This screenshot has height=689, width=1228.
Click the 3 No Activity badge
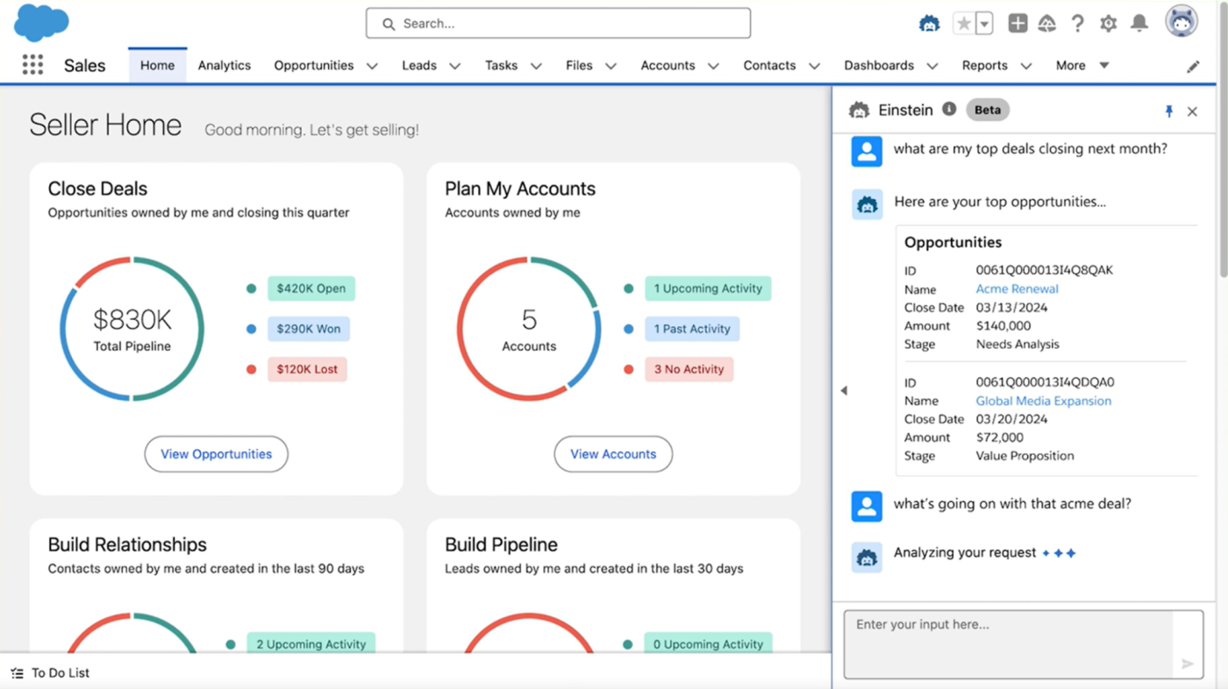coord(689,369)
